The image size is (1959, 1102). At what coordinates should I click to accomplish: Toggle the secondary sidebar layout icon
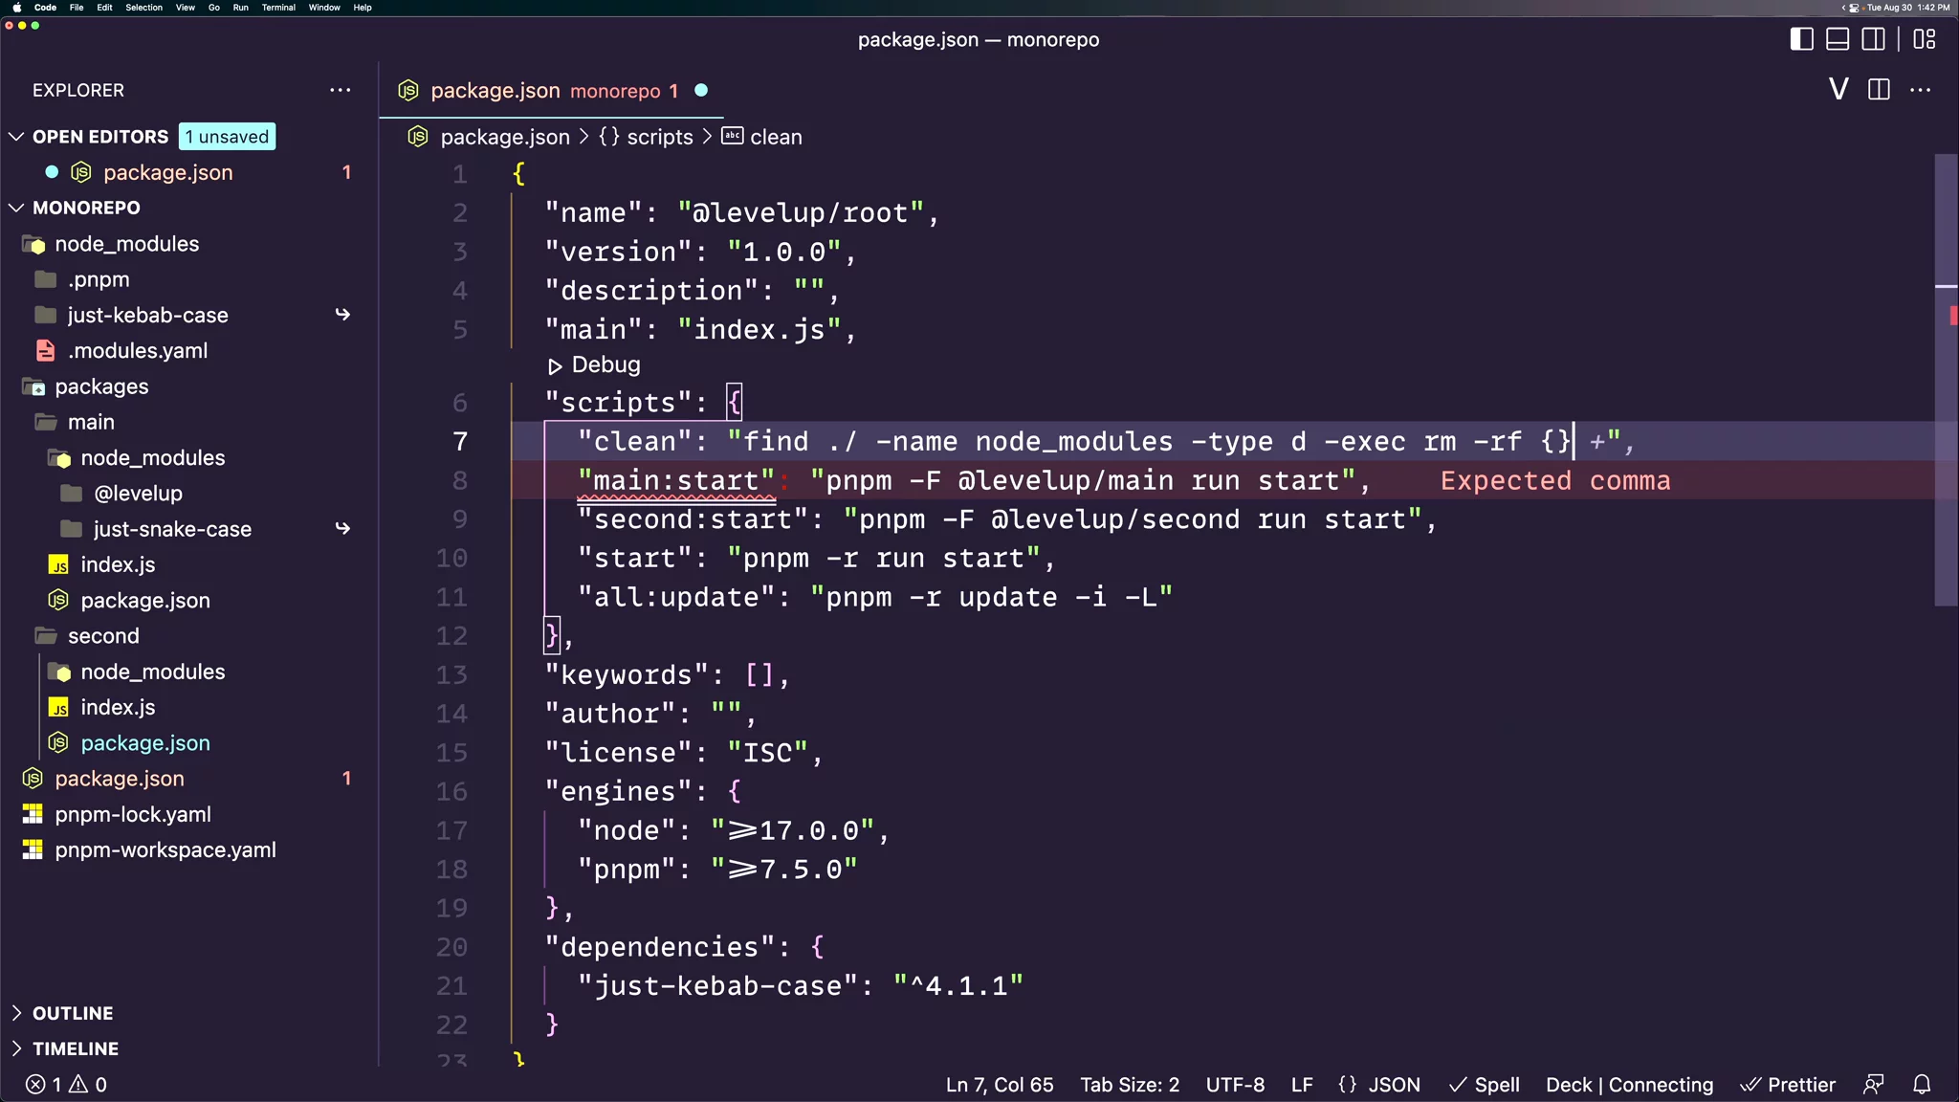1874,39
